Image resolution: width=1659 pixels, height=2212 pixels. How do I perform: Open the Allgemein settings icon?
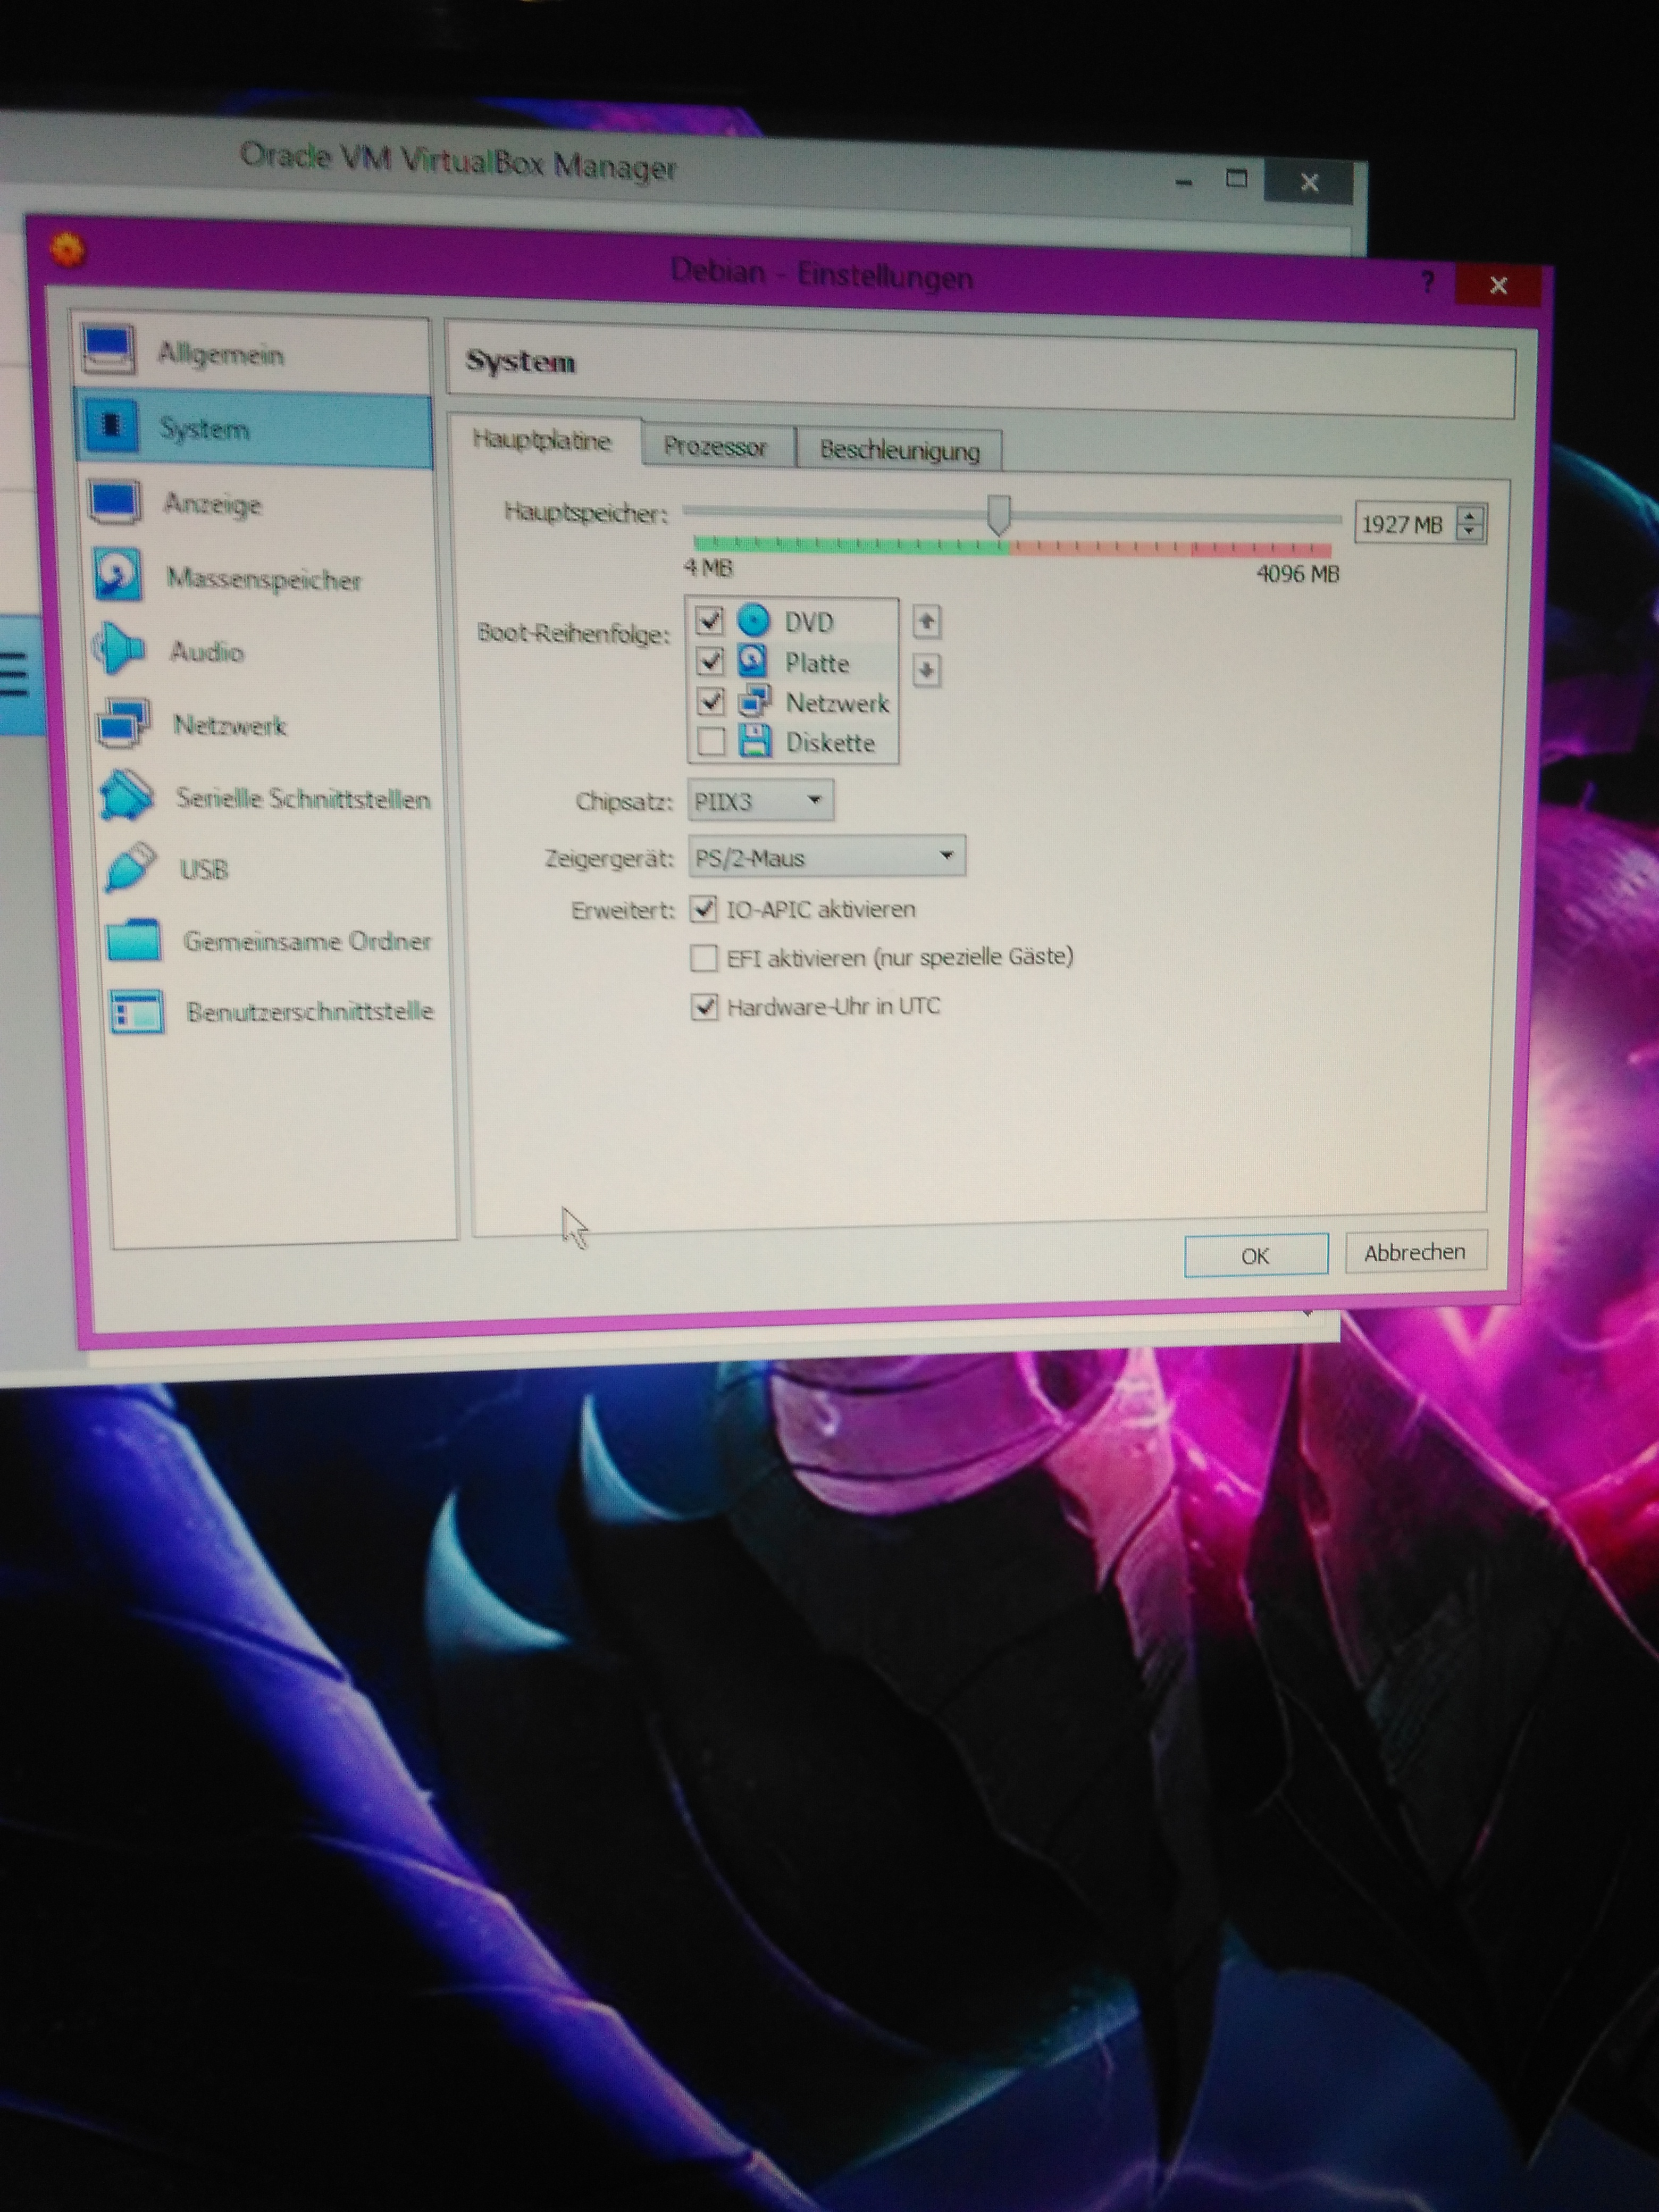point(108,349)
